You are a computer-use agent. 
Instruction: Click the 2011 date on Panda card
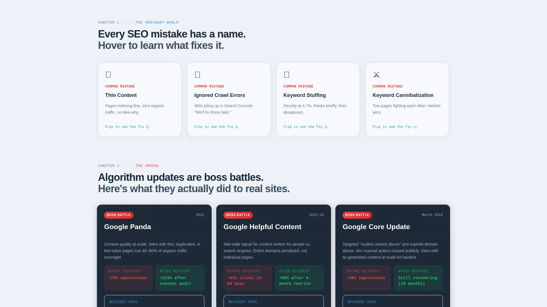pyautogui.click(x=200, y=215)
